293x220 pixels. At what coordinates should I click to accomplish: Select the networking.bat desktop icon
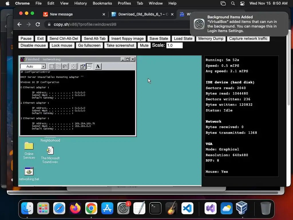(x=29, y=171)
